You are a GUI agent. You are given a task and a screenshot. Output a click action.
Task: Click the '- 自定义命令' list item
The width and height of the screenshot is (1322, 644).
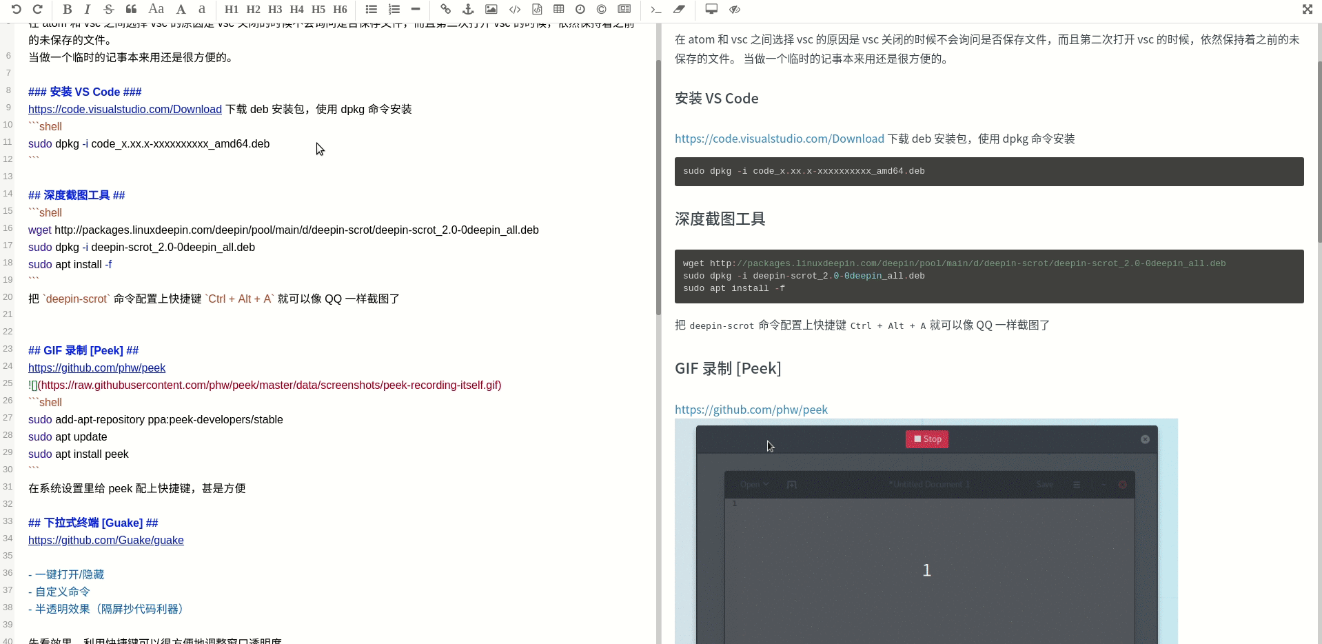(59, 592)
